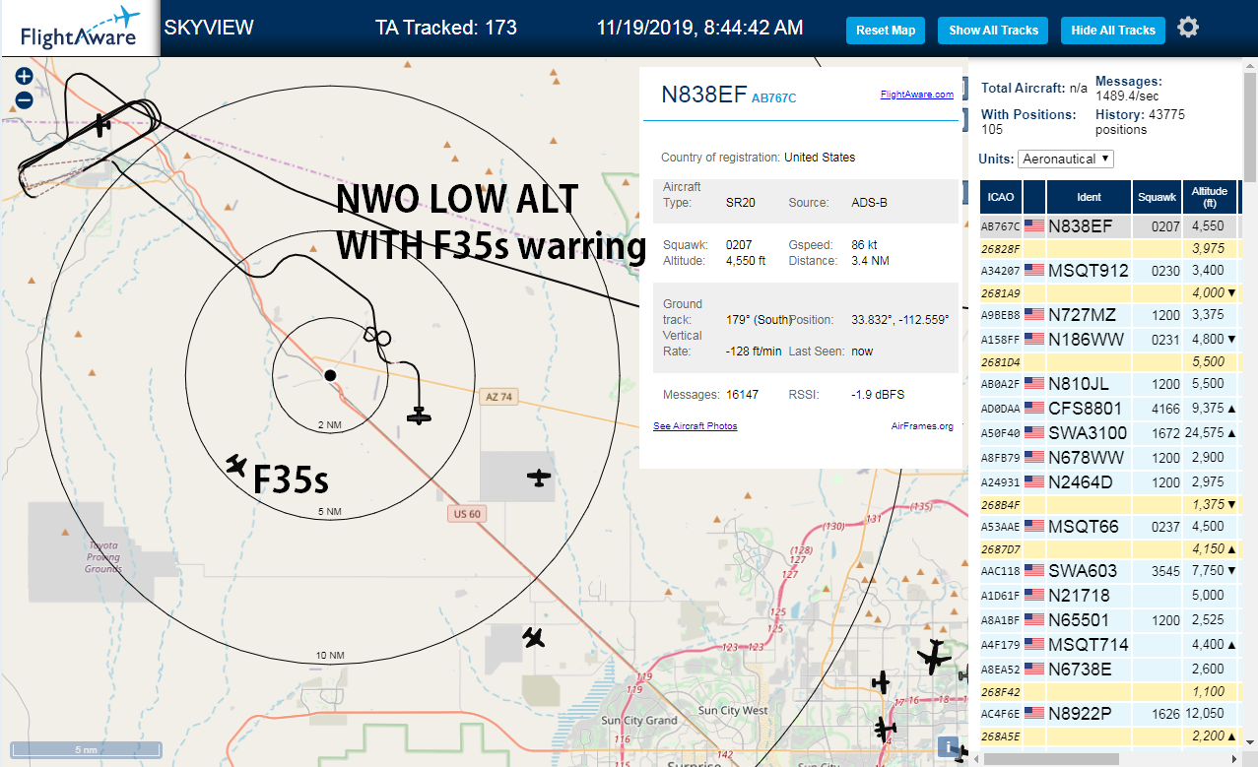Select the N6738E aircraft row

click(x=1110, y=670)
